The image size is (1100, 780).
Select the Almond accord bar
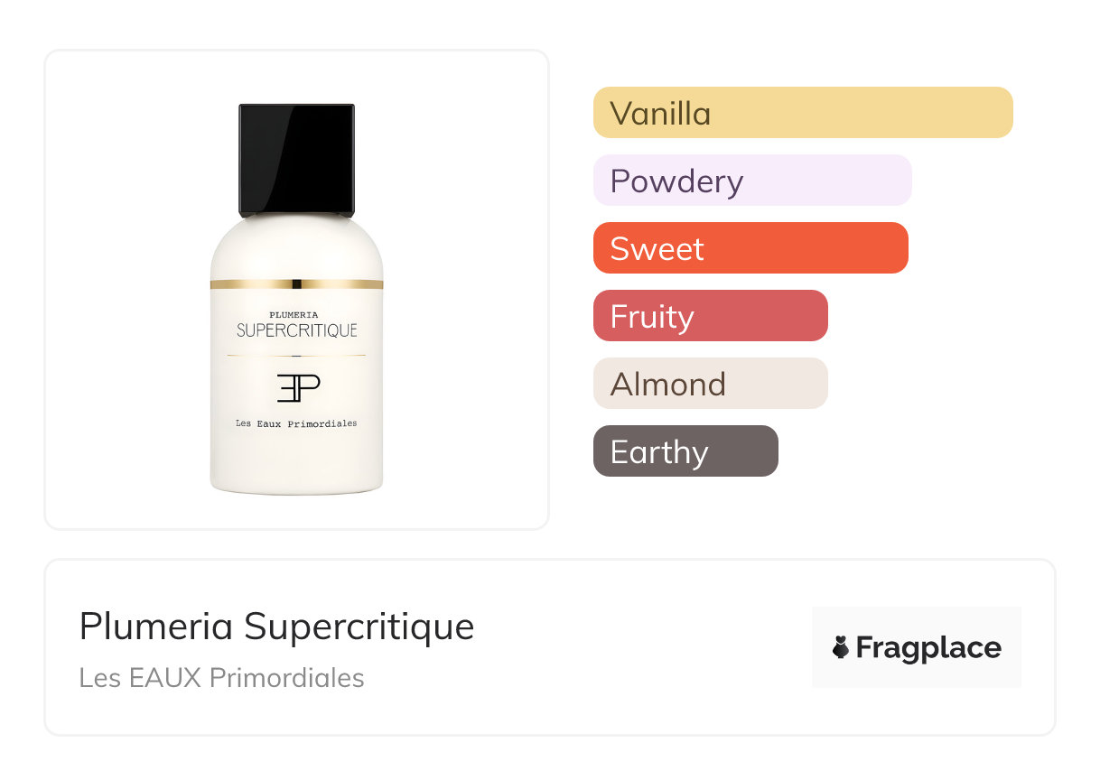(710, 384)
